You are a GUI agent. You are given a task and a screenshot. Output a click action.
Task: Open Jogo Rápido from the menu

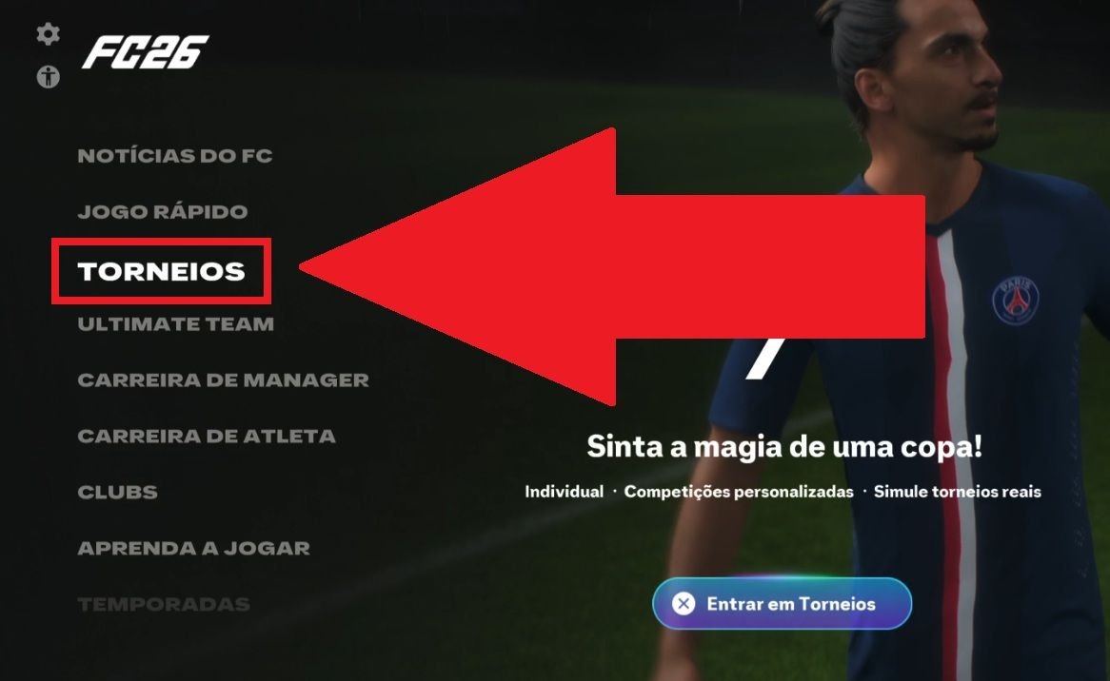163,211
